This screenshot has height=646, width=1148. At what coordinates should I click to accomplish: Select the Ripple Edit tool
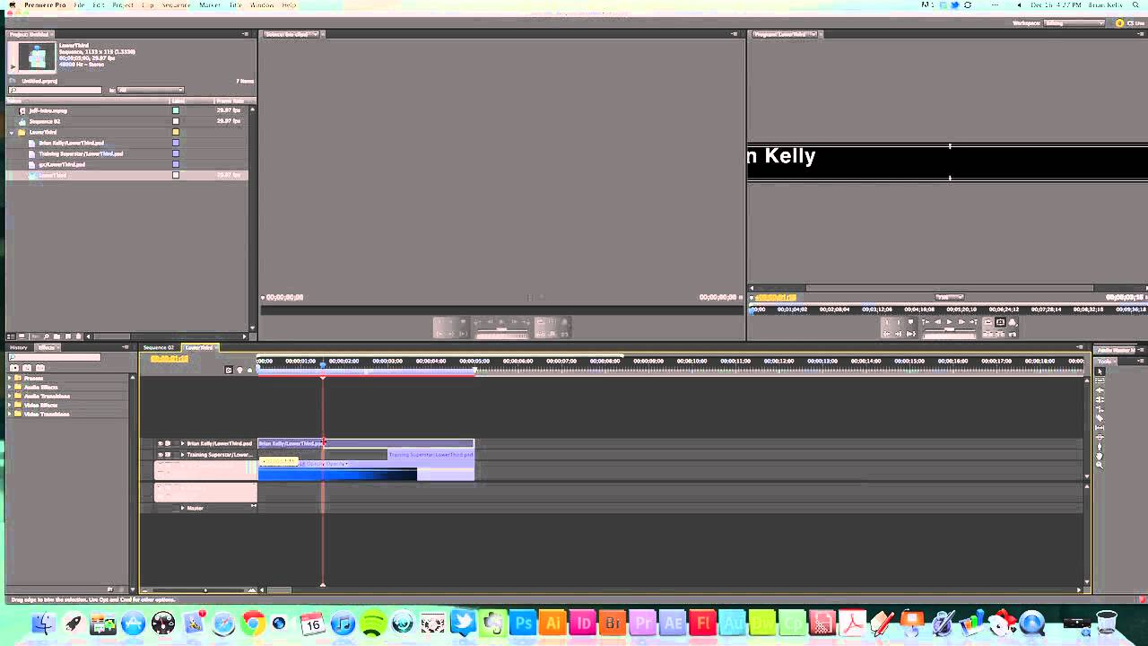(1100, 390)
